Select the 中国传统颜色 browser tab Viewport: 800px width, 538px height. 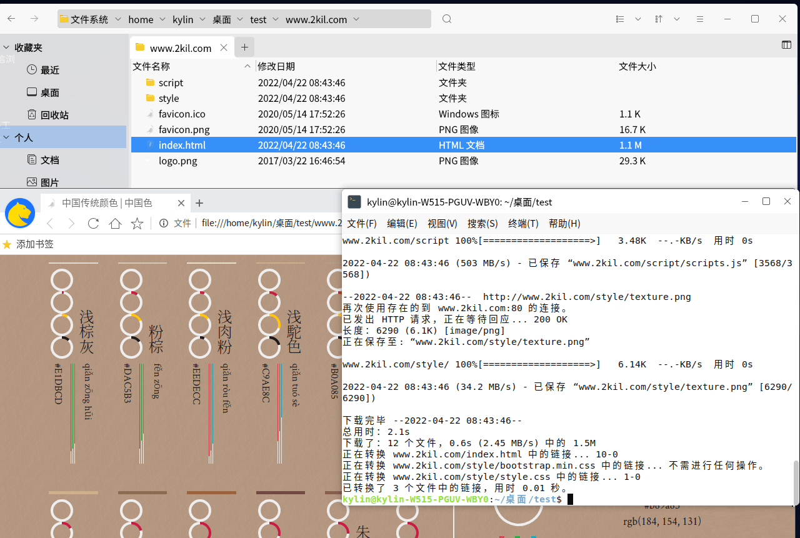116,203
